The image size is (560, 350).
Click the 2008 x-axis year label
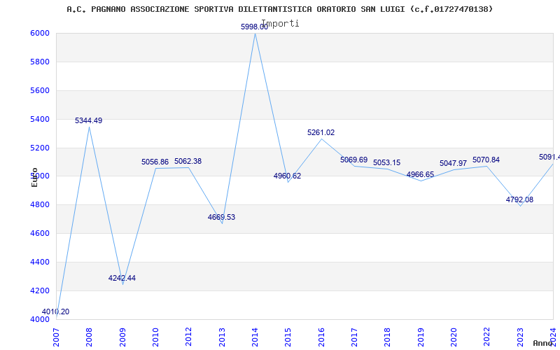[89, 336]
